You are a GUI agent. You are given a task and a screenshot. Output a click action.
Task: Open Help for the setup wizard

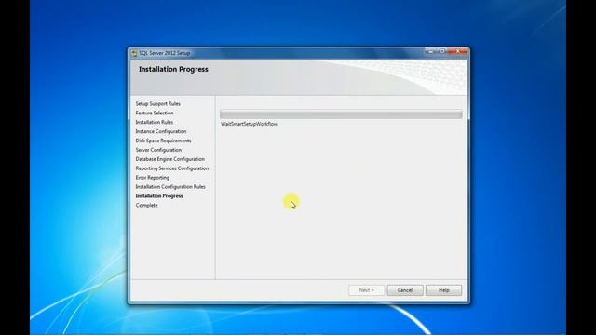click(443, 290)
